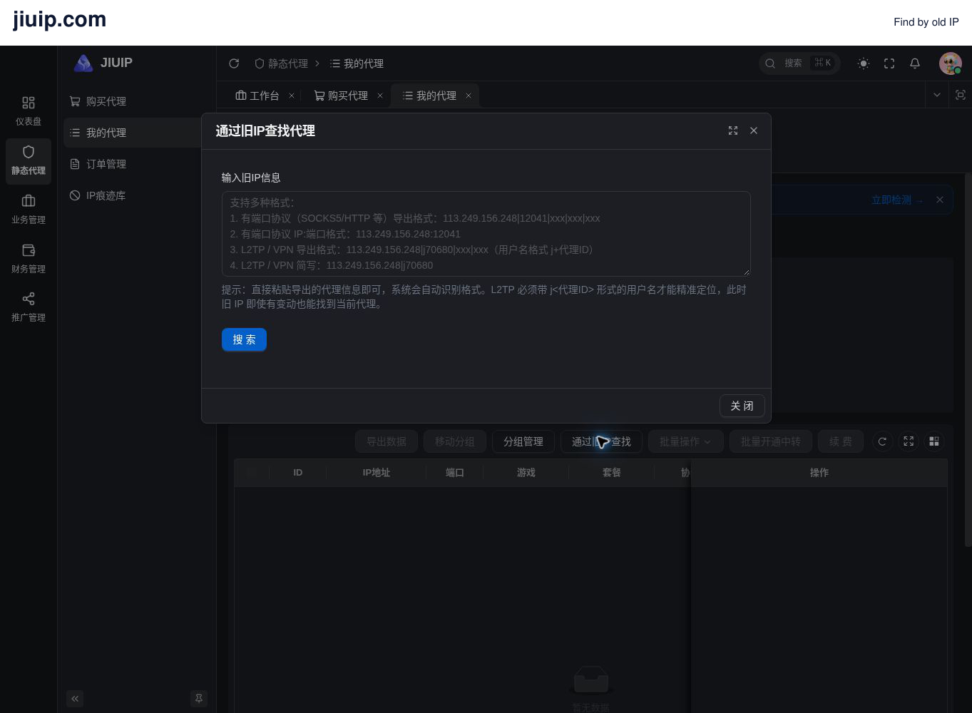Switch to the 工作台 tab
This screenshot has width=972, height=713.
pos(257,96)
